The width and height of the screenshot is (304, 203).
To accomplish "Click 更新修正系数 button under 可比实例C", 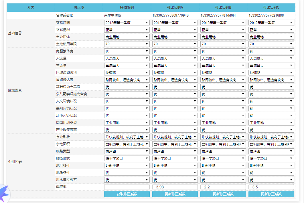I will coord(271,194).
